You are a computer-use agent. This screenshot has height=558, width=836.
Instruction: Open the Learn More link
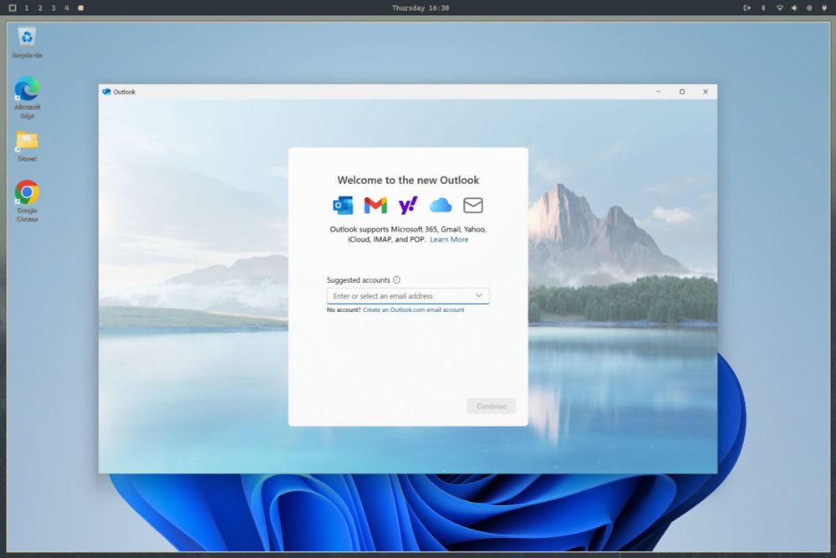pyautogui.click(x=448, y=239)
